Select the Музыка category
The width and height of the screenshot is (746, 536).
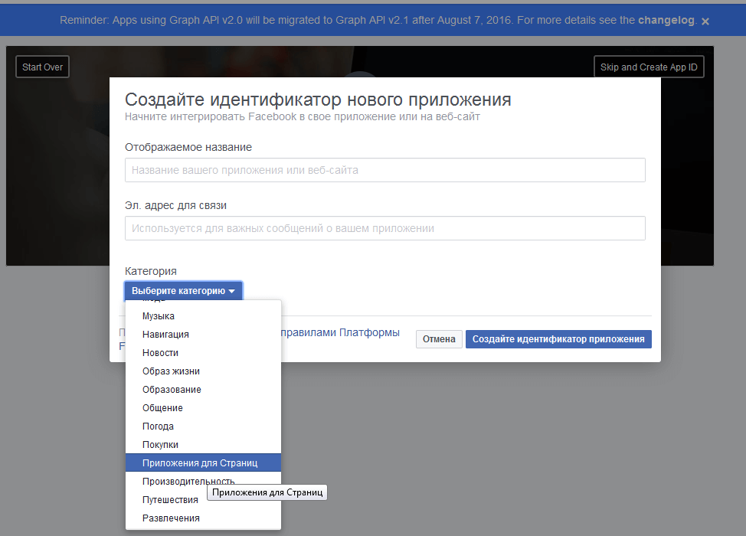tap(203, 316)
